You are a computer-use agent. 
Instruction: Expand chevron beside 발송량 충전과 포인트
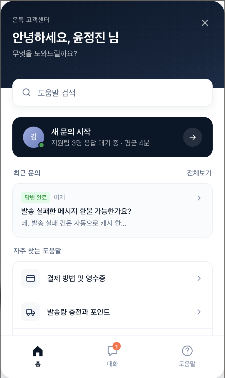(x=199, y=312)
